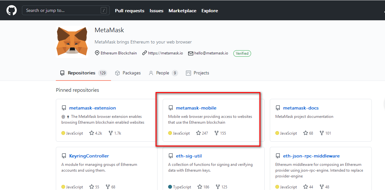
Task: Click the Repositories count badge 129
Action: pos(103,73)
